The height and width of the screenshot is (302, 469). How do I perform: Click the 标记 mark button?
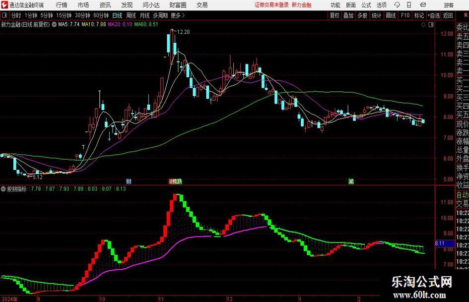(x=419, y=15)
